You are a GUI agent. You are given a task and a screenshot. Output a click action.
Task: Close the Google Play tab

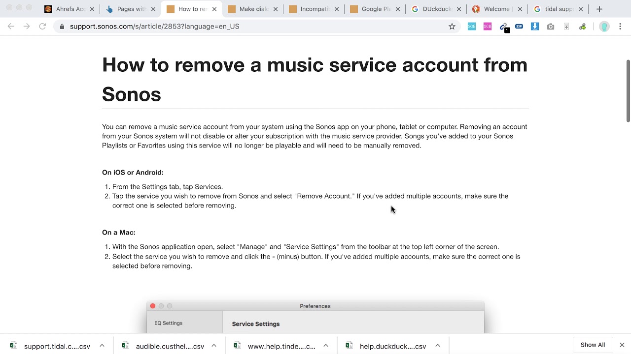398,9
